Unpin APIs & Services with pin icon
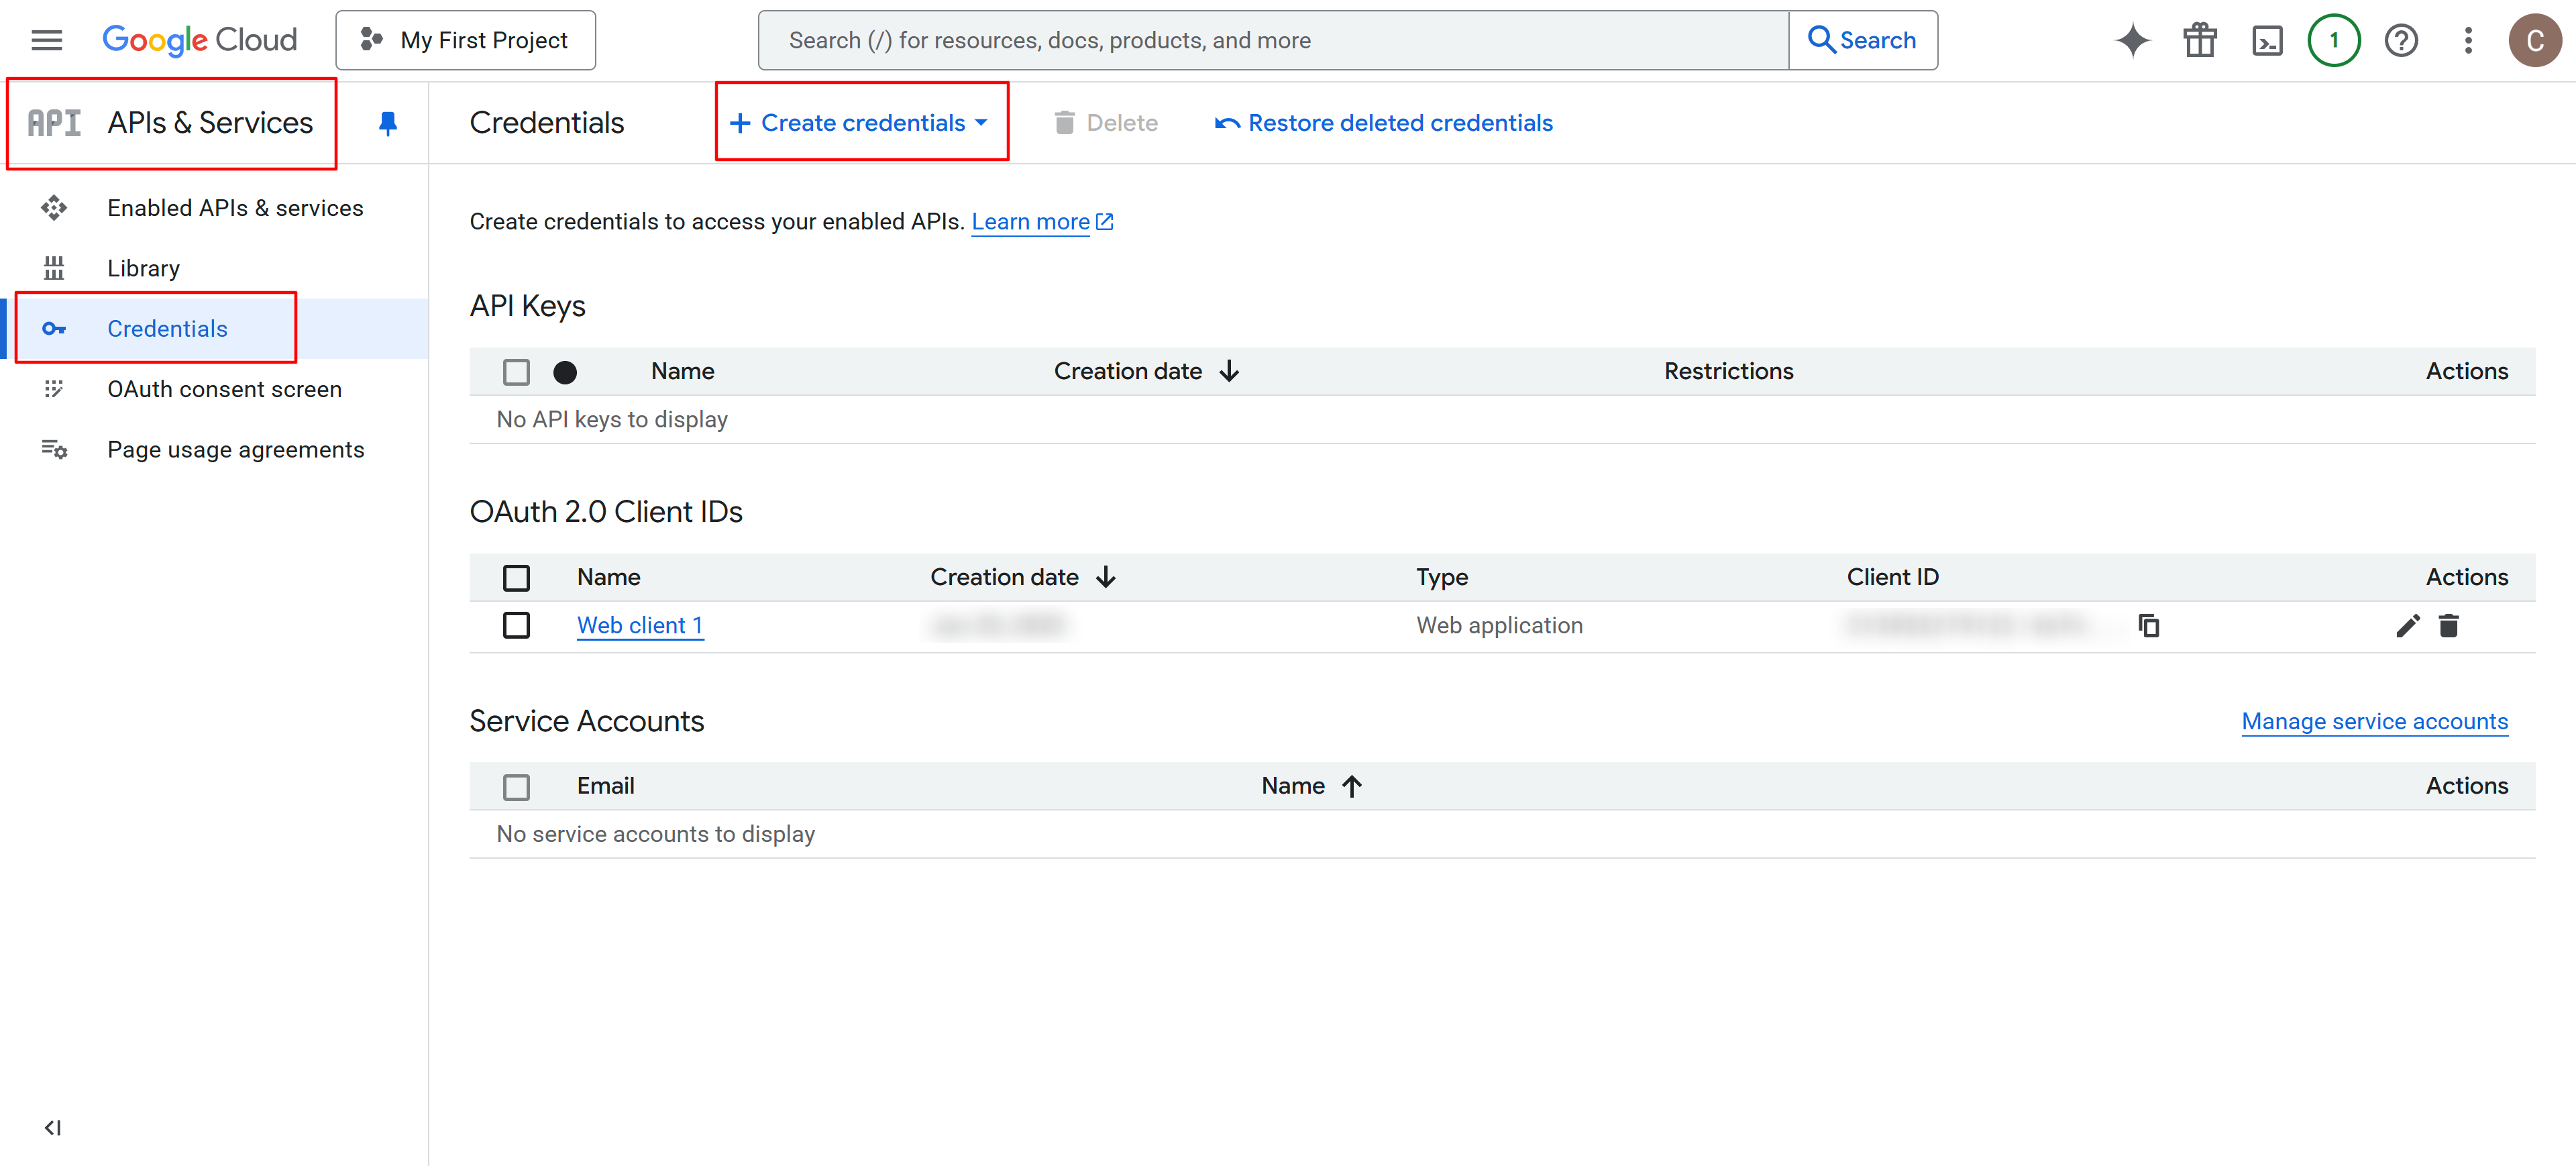Screen dimensions: 2576x1166 [x=388, y=123]
